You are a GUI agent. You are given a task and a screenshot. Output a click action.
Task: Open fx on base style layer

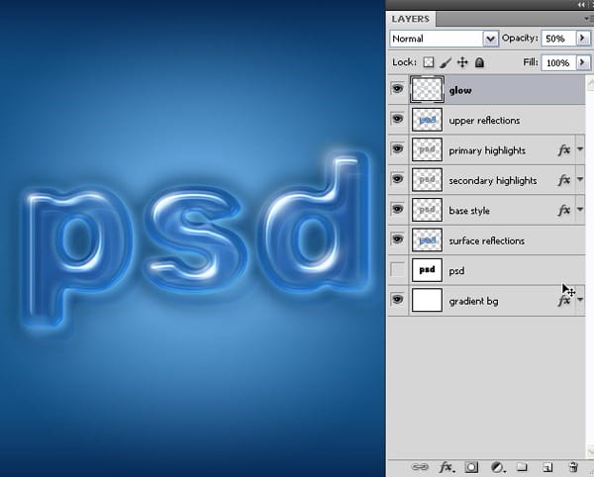pyautogui.click(x=564, y=210)
